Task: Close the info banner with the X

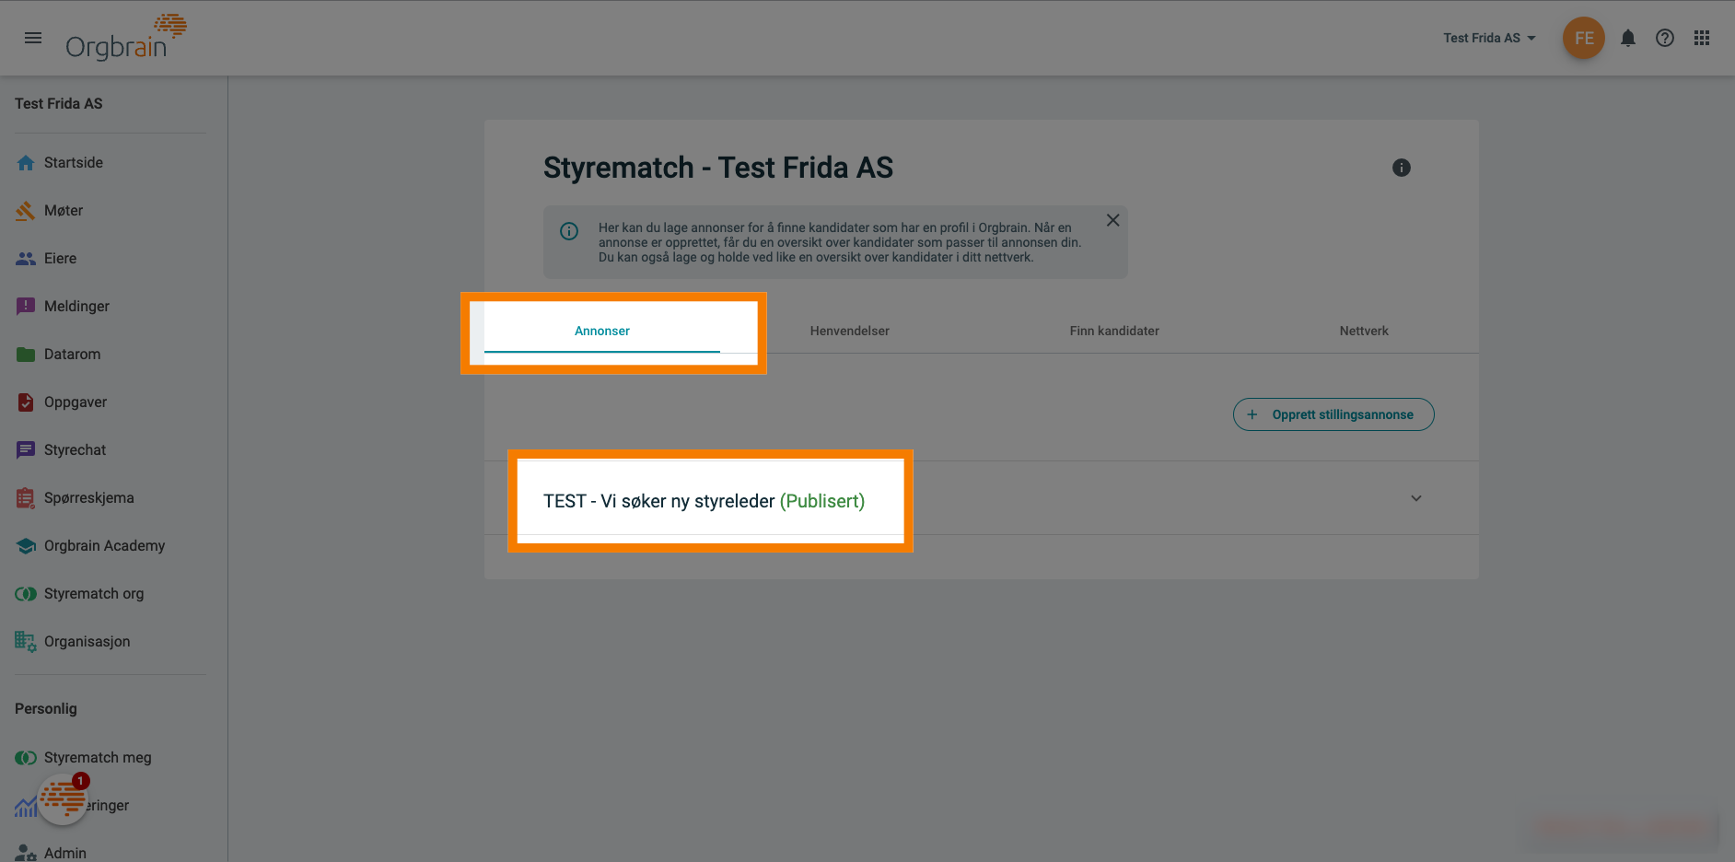Action: (x=1112, y=220)
